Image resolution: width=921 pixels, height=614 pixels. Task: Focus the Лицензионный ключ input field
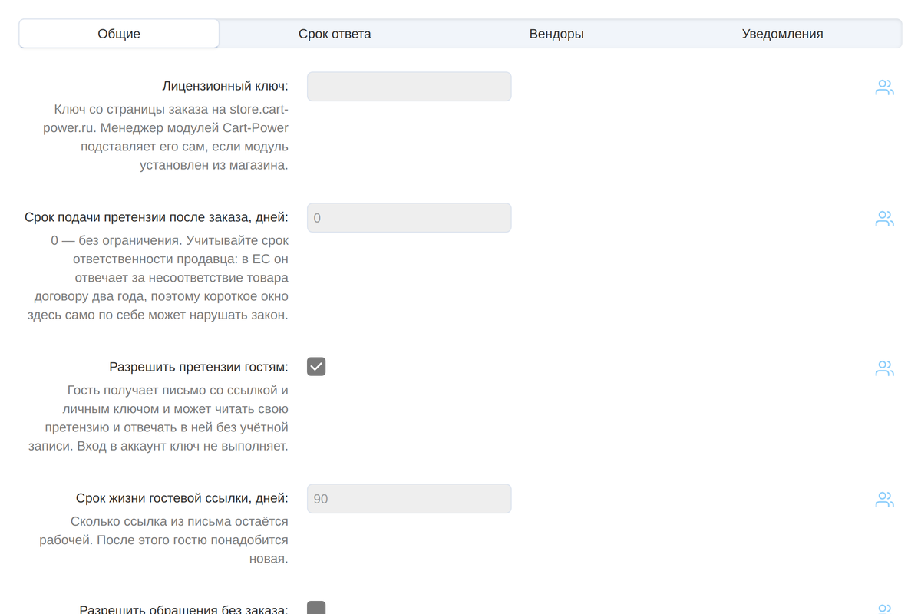pyautogui.click(x=409, y=87)
